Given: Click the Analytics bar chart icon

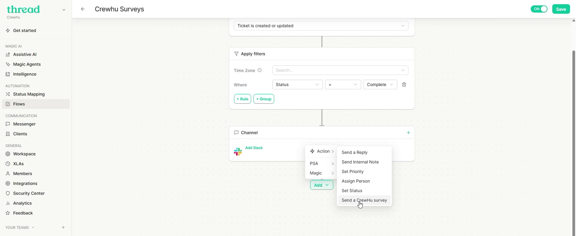Looking at the screenshot, I should coord(8,203).
